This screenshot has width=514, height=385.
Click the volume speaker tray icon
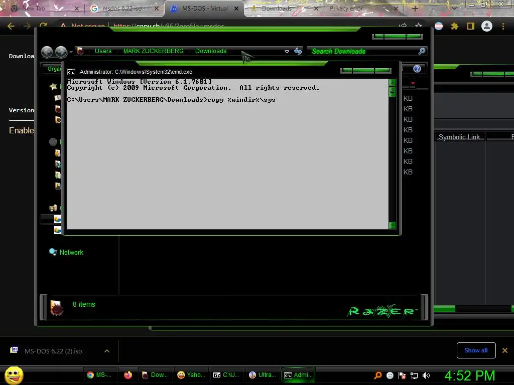click(x=426, y=375)
